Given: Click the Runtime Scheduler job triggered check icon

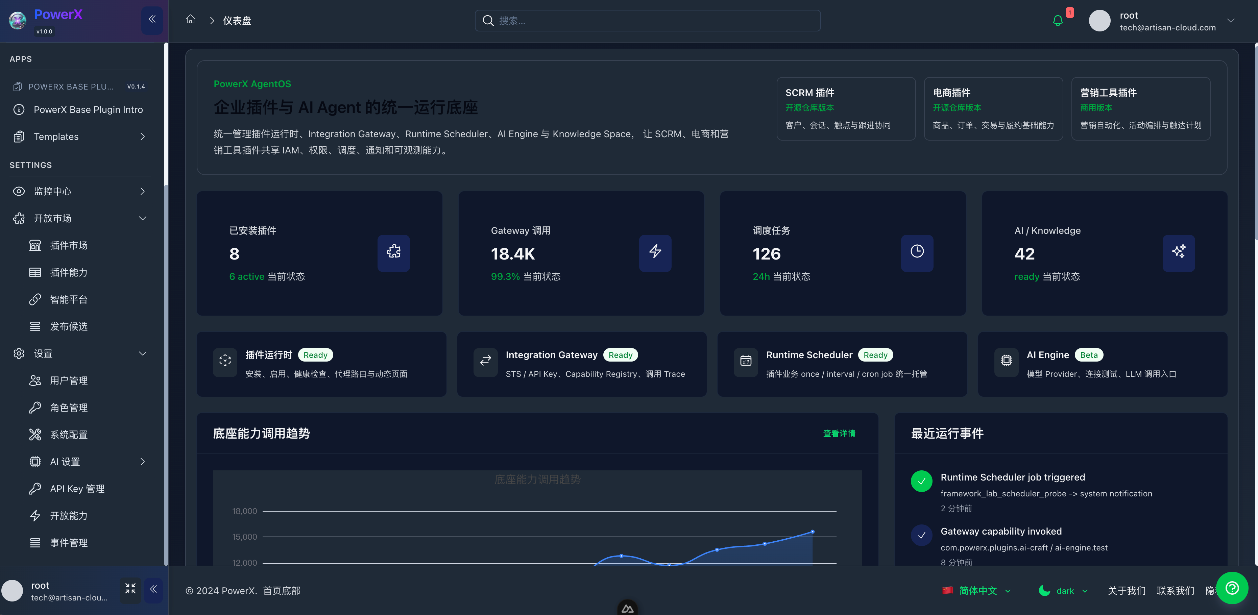Looking at the screenshot, I should click(921, 481).
